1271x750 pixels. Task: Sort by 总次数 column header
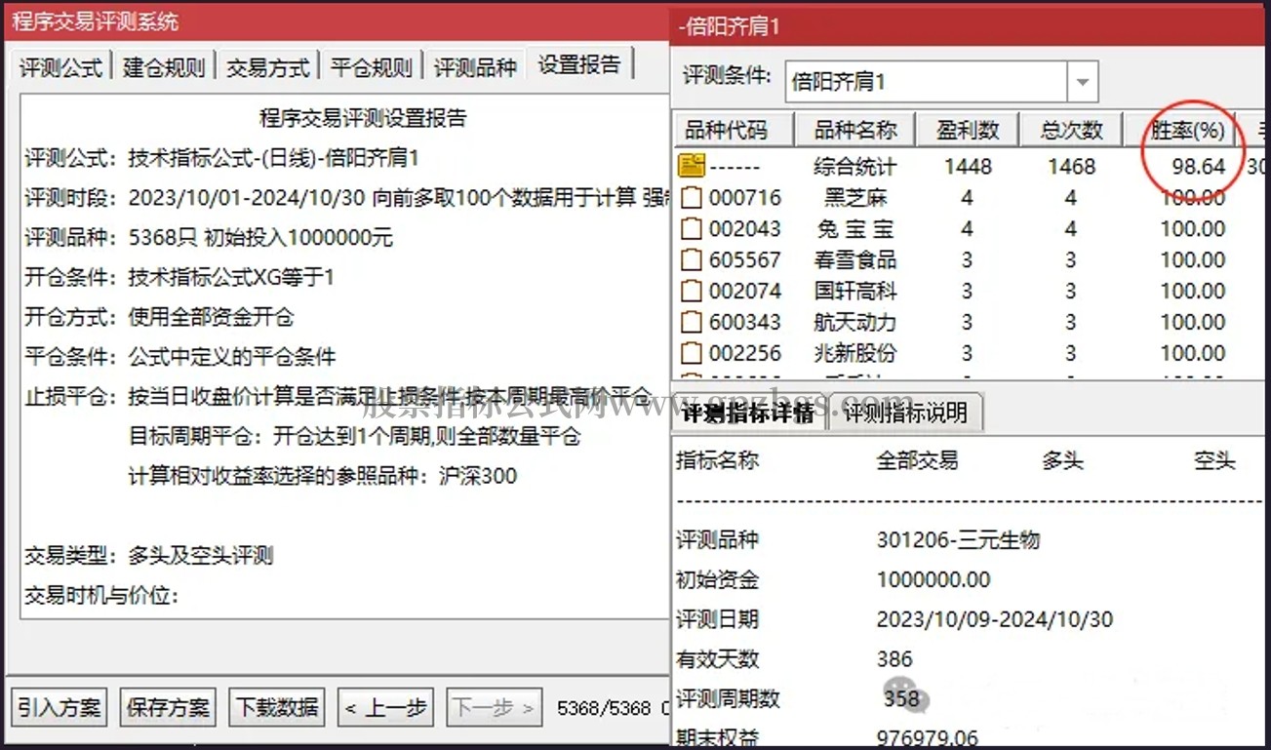tap(1071, 130)
